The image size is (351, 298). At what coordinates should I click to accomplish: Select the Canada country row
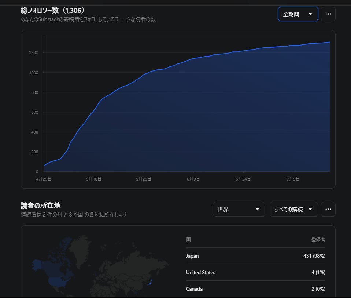pyautogui.click(x=256, y=289)
